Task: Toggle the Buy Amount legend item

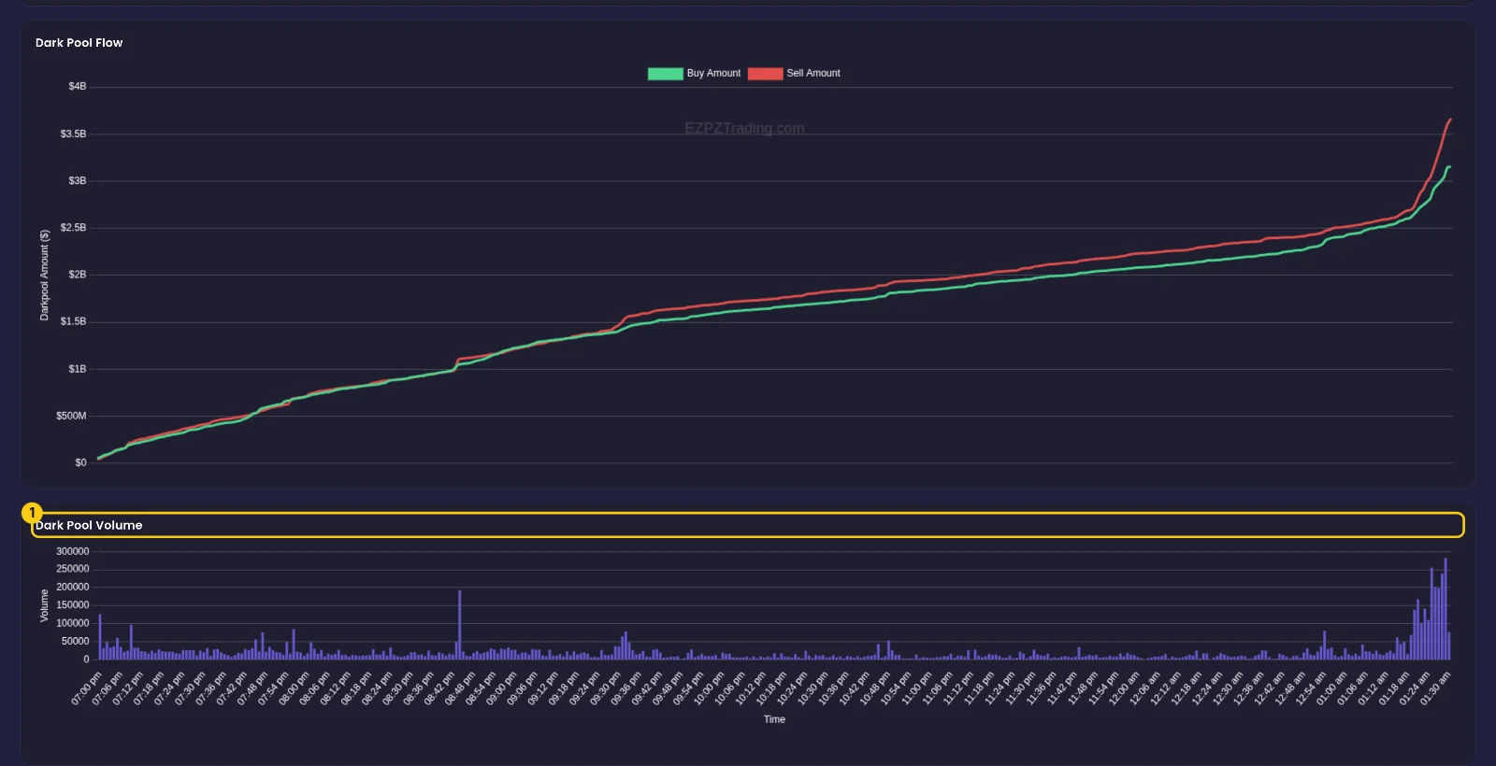Action: tap(694, 73)
